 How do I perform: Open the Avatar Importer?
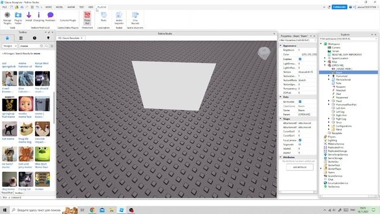[x=119, y=18]
